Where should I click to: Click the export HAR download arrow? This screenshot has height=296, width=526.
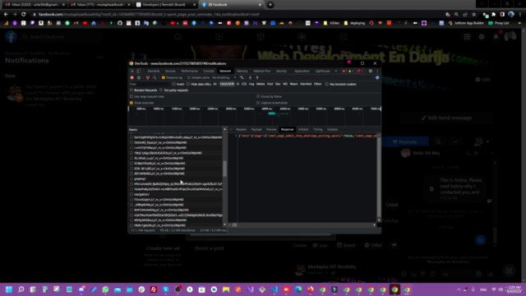(x=257, y=77)
